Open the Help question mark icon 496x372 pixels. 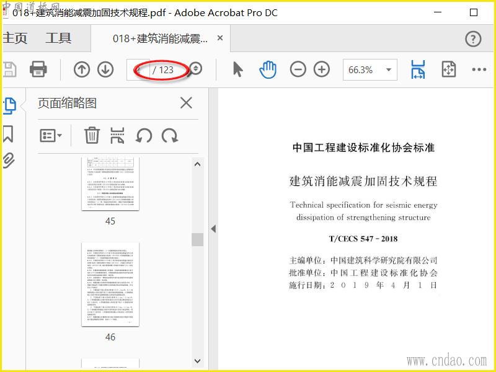(473, 39)
